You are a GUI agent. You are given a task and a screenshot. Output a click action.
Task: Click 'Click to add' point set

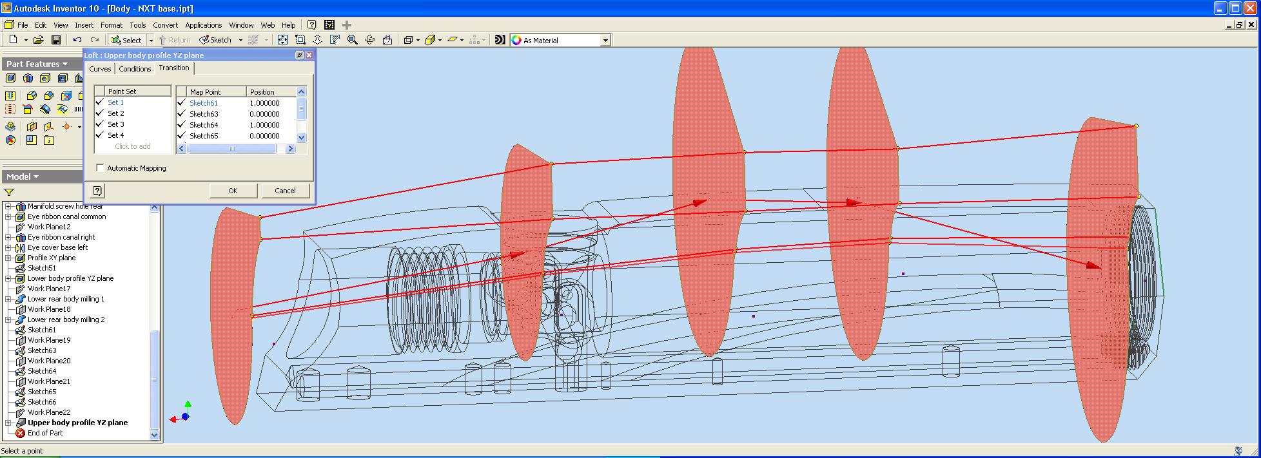pos(133,146)
